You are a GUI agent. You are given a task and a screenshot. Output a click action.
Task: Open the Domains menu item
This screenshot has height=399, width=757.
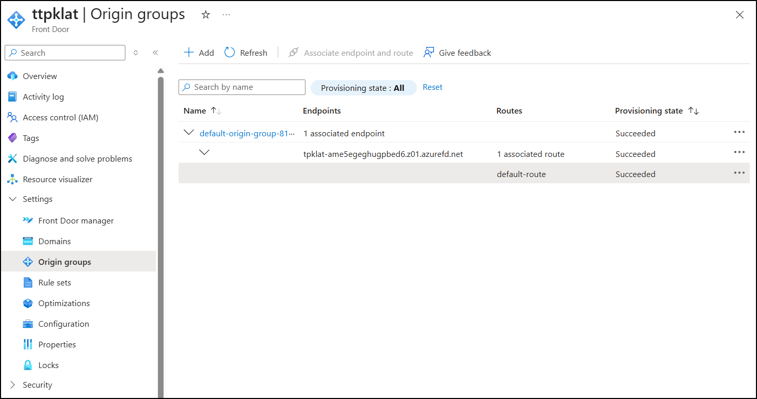click(54, 242)
